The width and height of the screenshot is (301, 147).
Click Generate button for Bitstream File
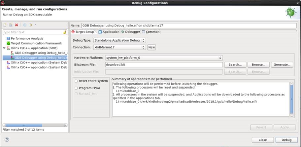coord(282,65)
